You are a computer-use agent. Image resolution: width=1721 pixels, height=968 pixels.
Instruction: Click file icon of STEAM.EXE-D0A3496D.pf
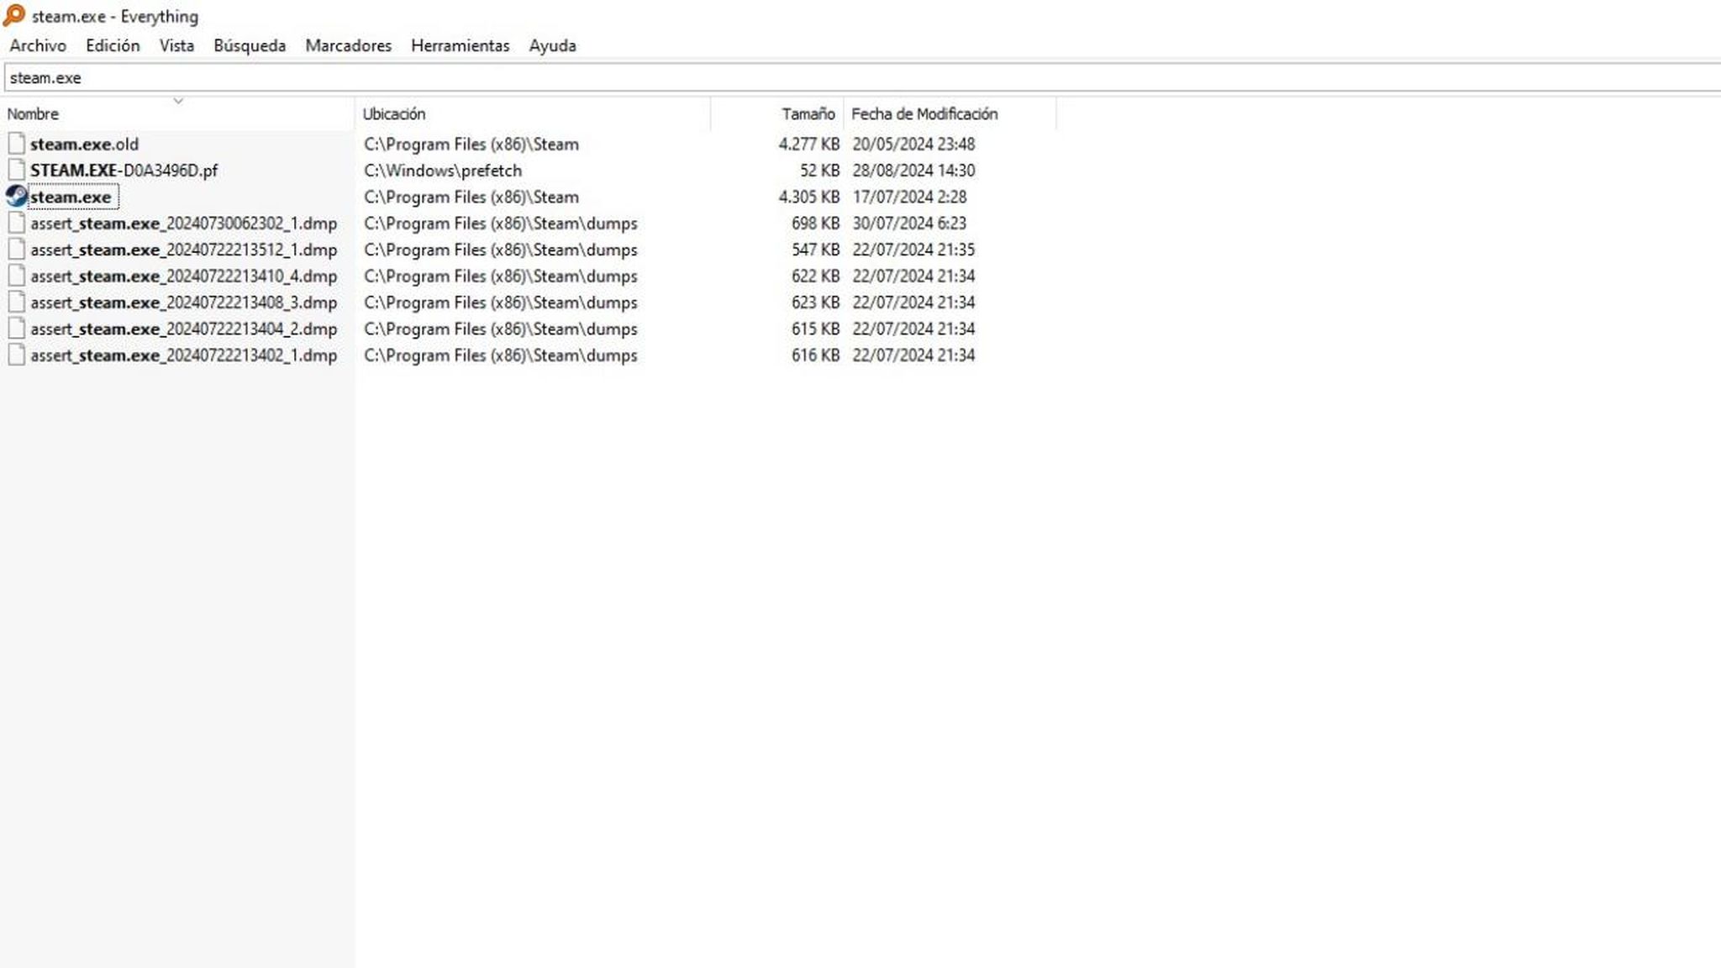(x=16, y=171)
